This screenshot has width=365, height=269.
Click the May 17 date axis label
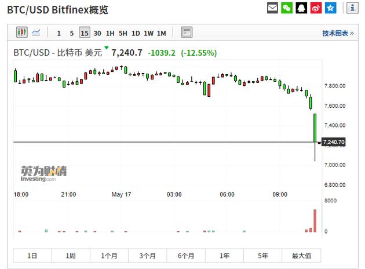click(121, 194)
